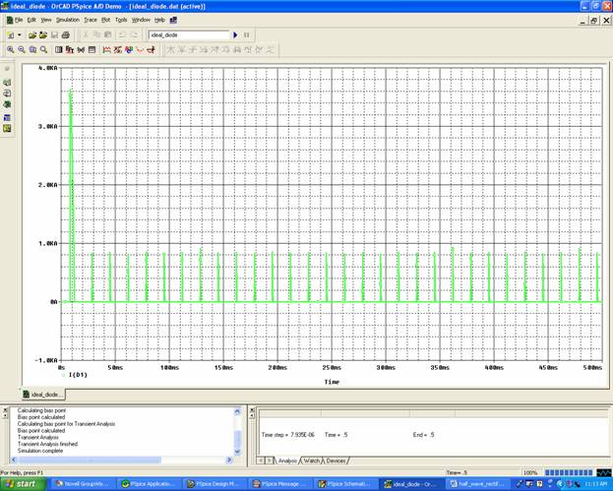The height and width of the screenshot is (491, 613).
Task: Click the Zoom In magnifier icon
Action: point(11,49)
